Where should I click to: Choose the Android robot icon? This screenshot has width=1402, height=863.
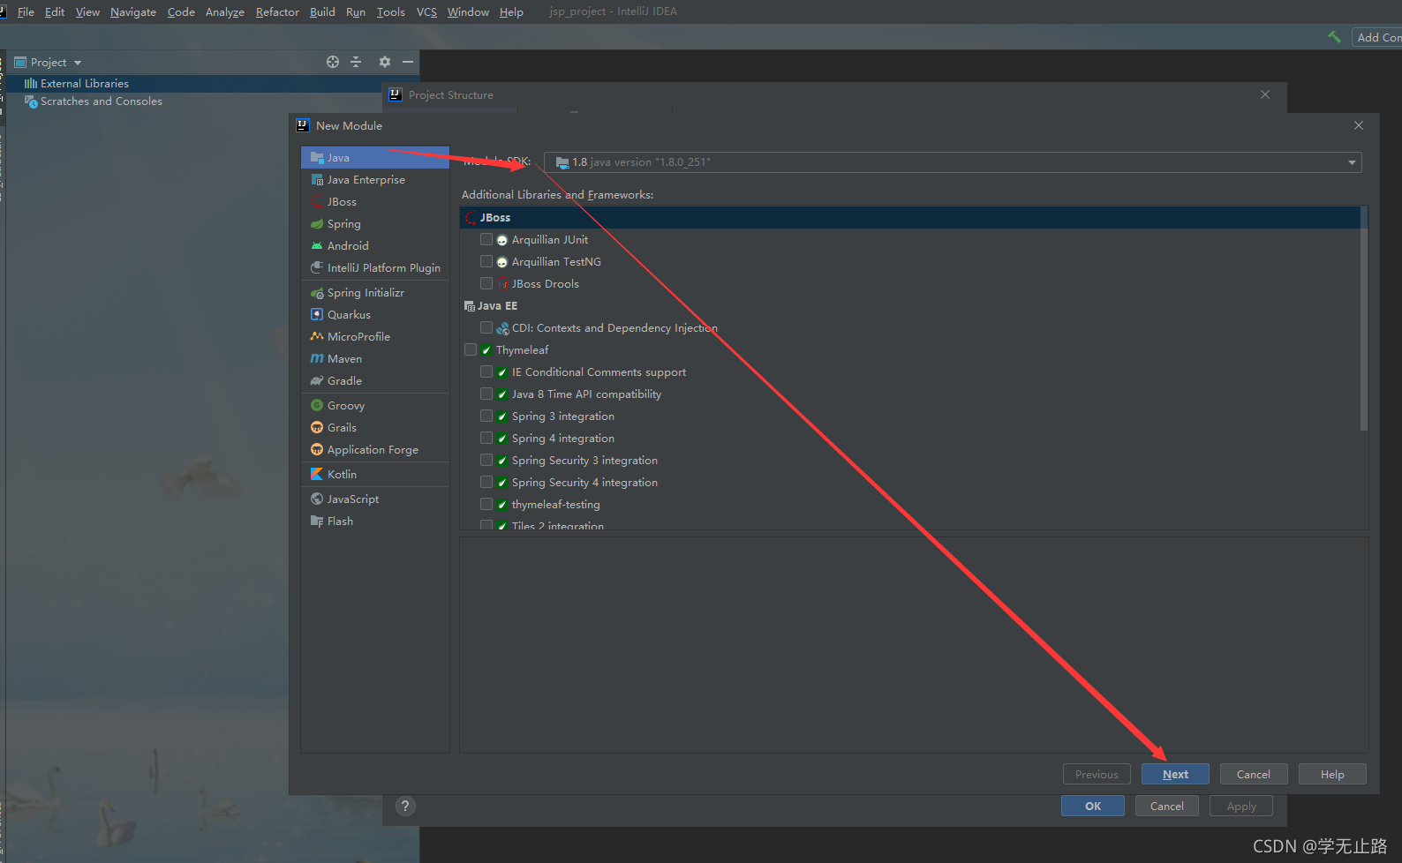(x=317, y=245)
